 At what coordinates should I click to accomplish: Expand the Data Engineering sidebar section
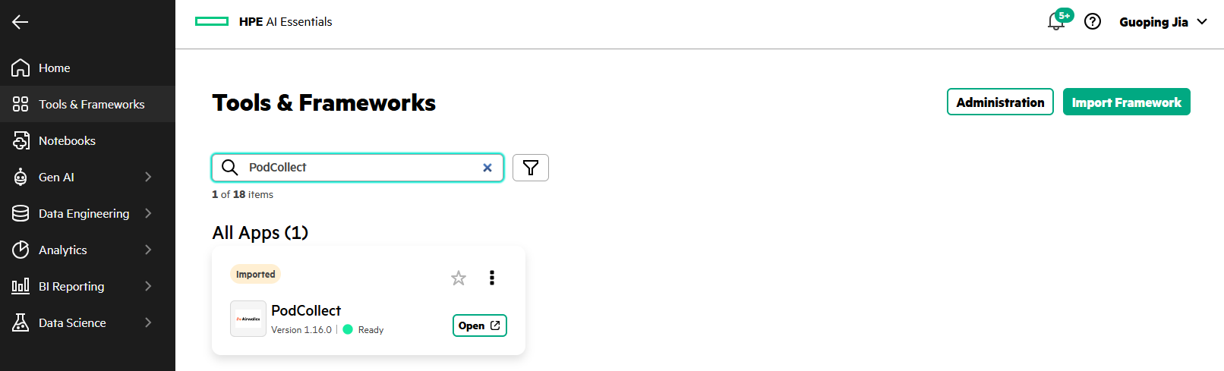87,213
